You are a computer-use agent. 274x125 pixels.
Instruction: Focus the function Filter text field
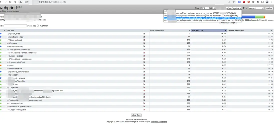click(15, 26)
